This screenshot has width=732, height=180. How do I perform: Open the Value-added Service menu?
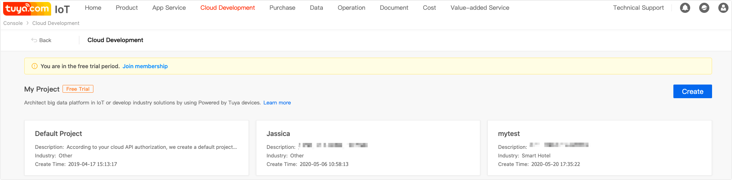point(480,8)
